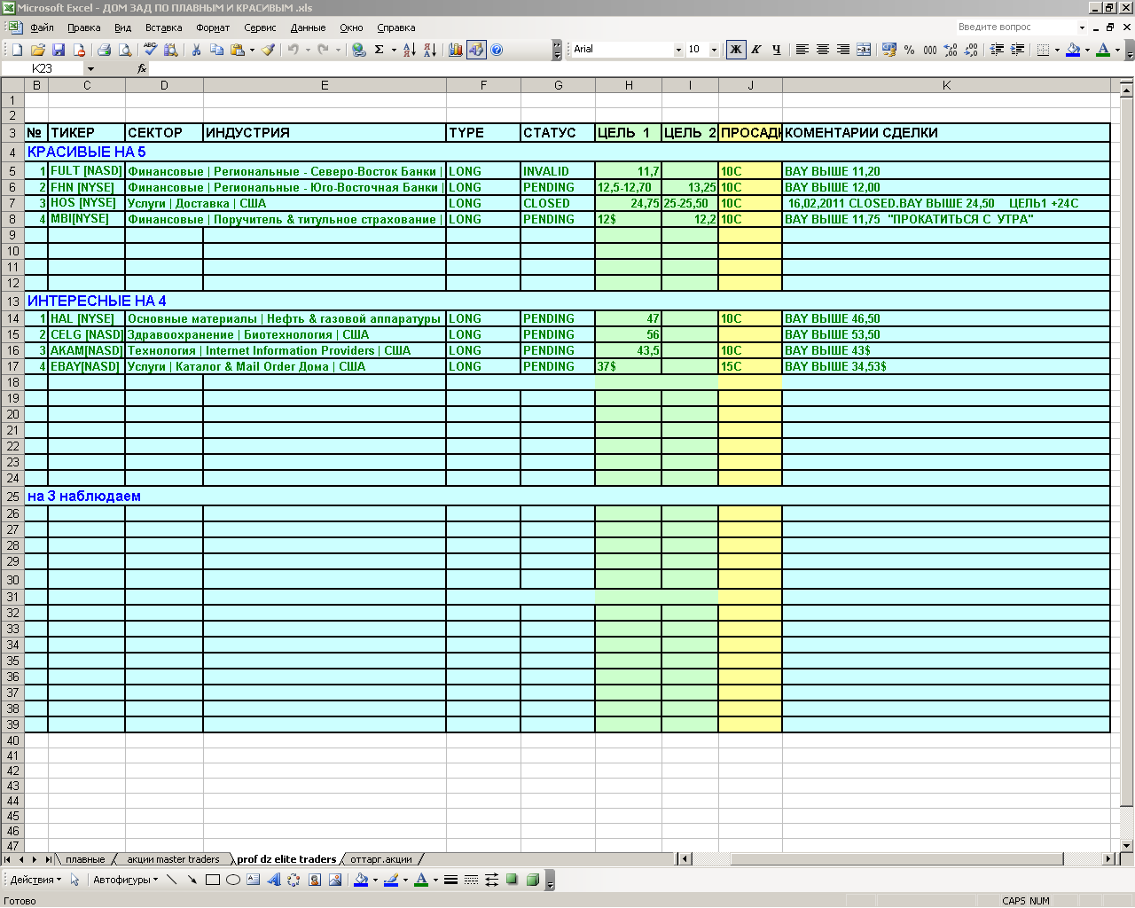
Task: Toggle Bold (Ж) formatting
Action: coord(736,50)
